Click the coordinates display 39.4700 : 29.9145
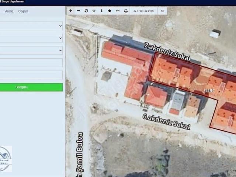The image size is (236, 177). [143, 11]
